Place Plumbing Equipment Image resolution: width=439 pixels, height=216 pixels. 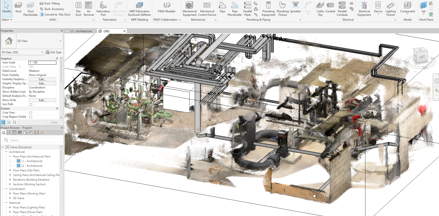tap(268, 9)
